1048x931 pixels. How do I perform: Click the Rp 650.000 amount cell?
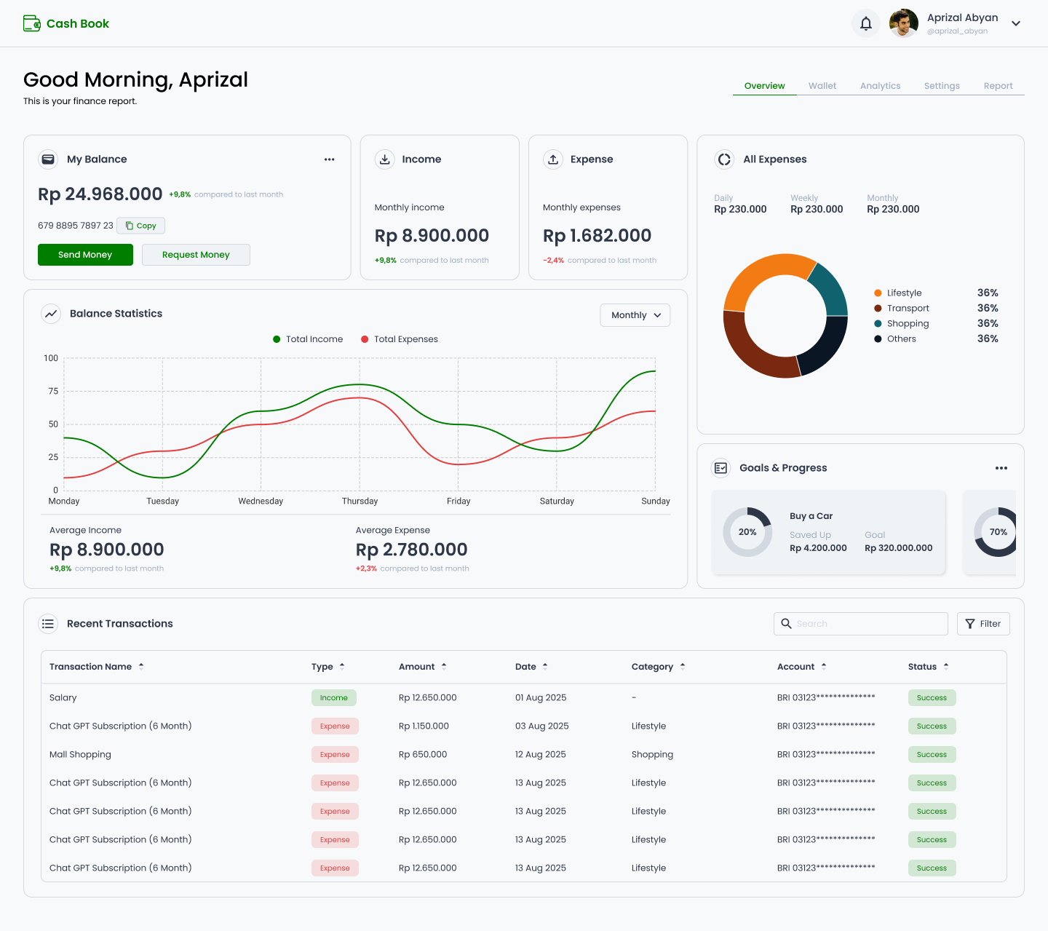tap(423, 755)
